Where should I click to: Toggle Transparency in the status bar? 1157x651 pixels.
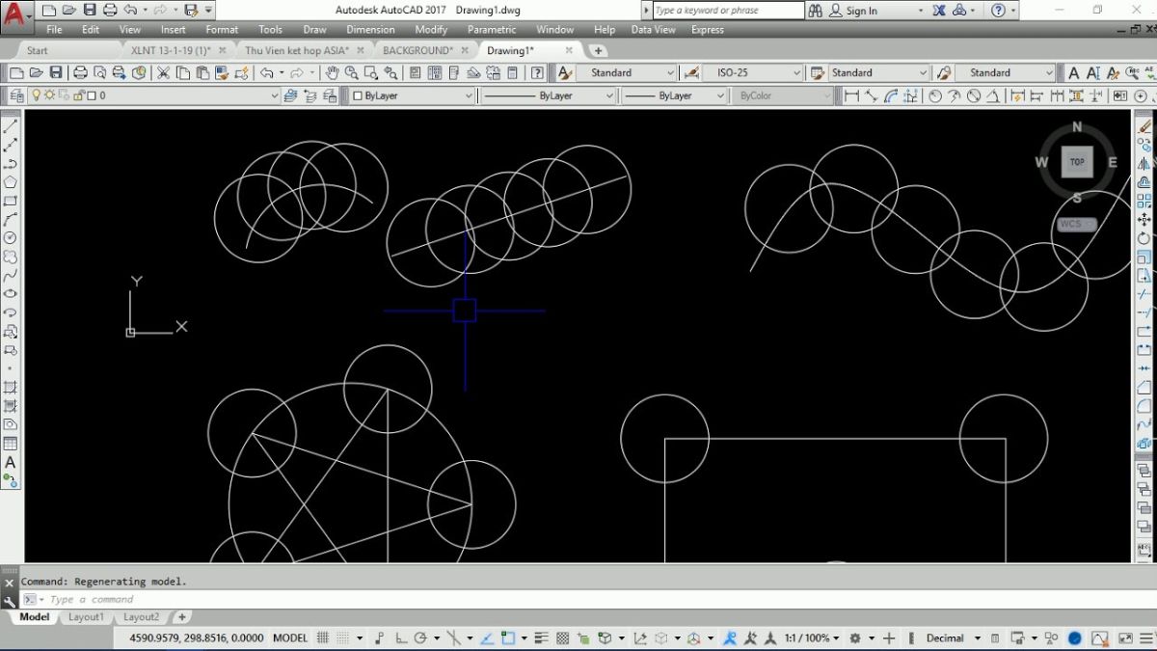click(x=563, y=637)
